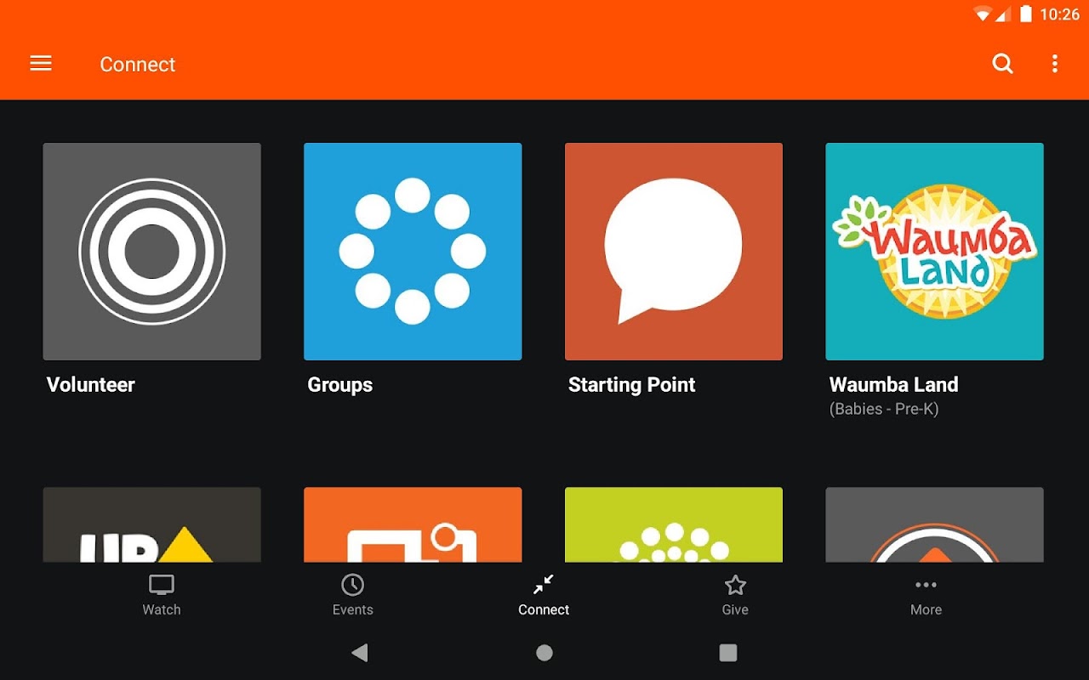Click the Starting Point label
Image resolution: width=1089 pixels, height=680 pixels.
tap(632, 385)
